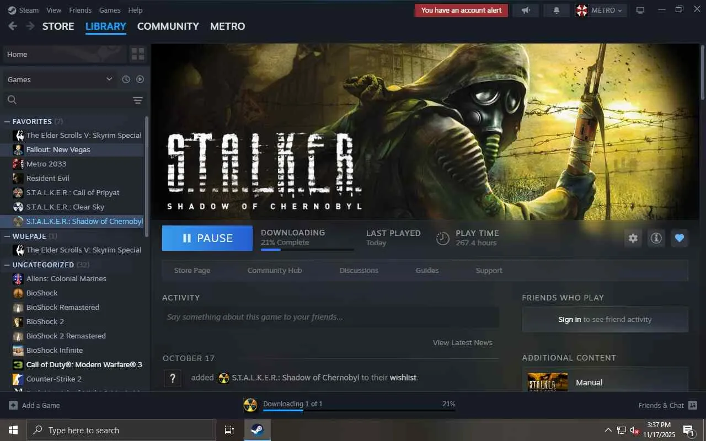Open the gear Manage menu for the game
706x441 pixels.
click(633, 238)
